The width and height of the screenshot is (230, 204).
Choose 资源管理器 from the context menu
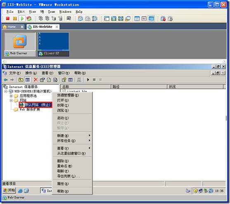[x=72, y=95]
